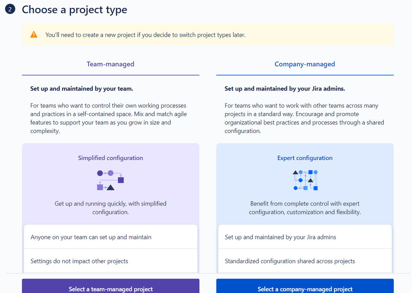Click the Simplified configuration diagram illustration
Viewport: 412px width, 293px height.
point(110,179)
